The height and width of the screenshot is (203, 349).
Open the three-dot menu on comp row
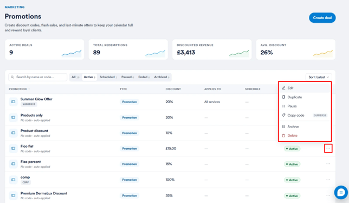[328, 180]
